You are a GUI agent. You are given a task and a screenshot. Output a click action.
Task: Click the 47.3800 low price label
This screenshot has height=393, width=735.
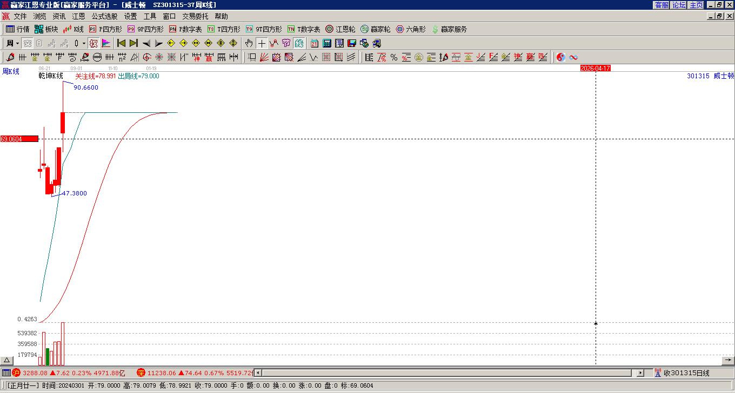coord(75,193)
